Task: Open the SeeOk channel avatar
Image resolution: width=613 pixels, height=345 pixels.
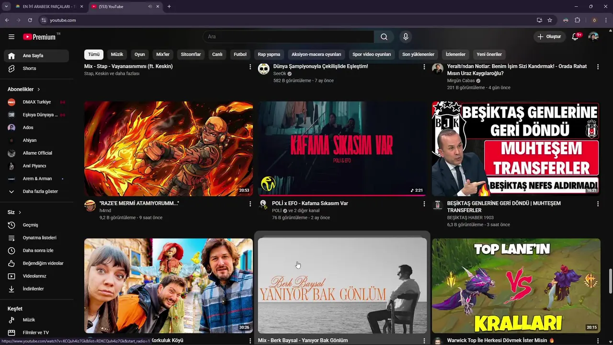Action: click(x=264, y=69)
